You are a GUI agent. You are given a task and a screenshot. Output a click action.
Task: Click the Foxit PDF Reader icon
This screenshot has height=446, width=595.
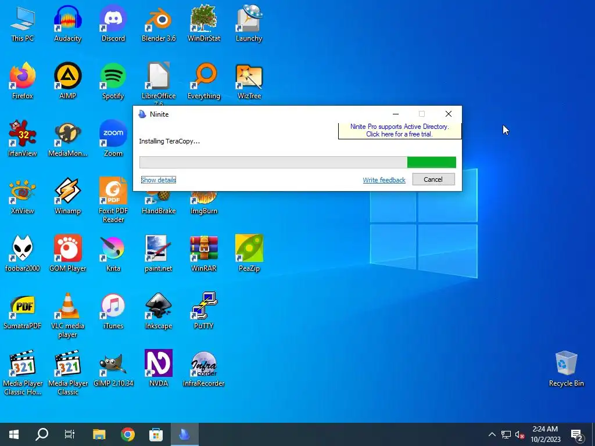tap(113, 200)
